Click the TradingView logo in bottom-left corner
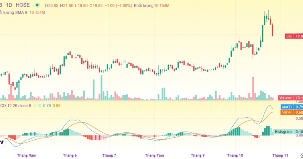303x159 pixels. coord(2,142)
